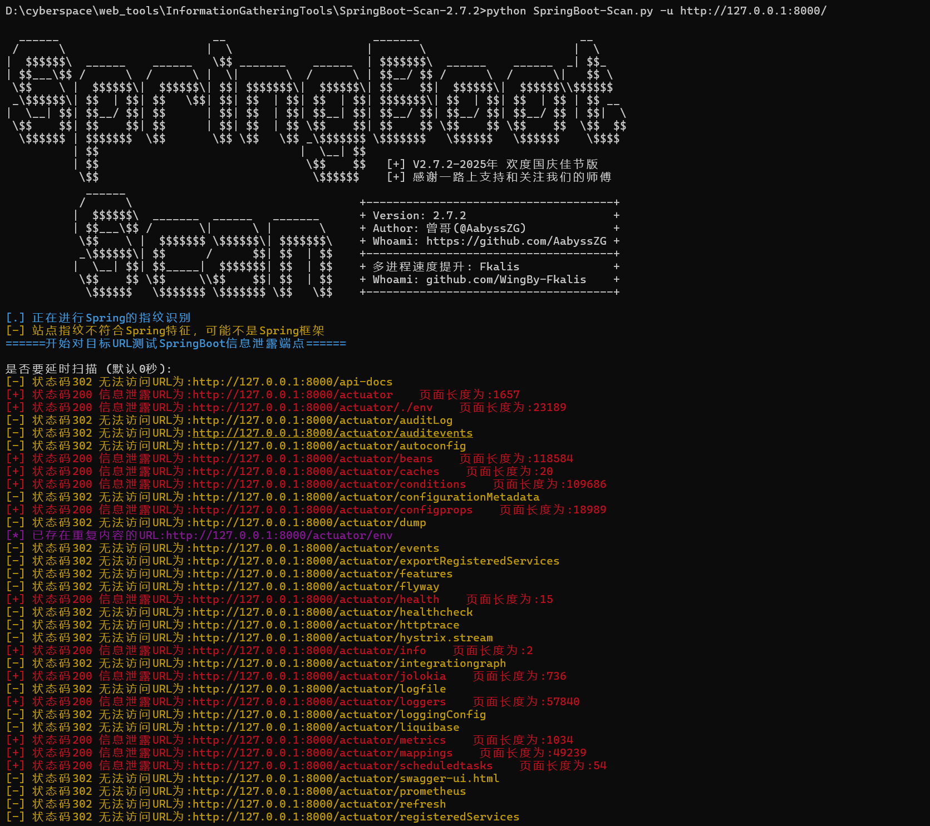This screenshot has width=930, height=826.
Task: Click page length value 49239
Action: click(x=570, y=753)
